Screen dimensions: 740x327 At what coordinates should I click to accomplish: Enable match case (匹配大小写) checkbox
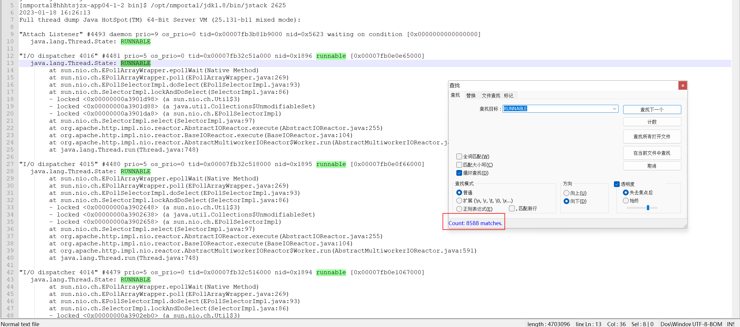459,165
